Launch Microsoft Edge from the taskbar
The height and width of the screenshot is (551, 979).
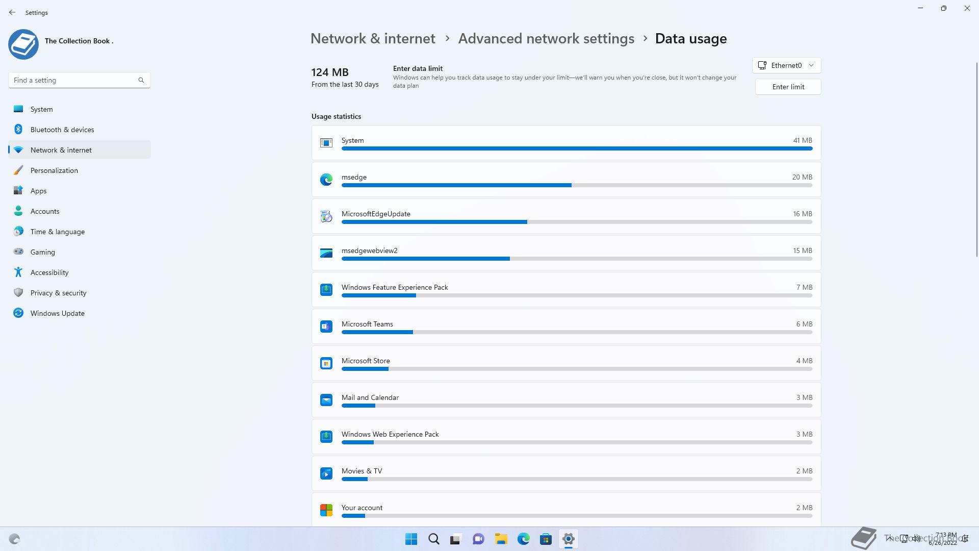(x=524, y=539)
